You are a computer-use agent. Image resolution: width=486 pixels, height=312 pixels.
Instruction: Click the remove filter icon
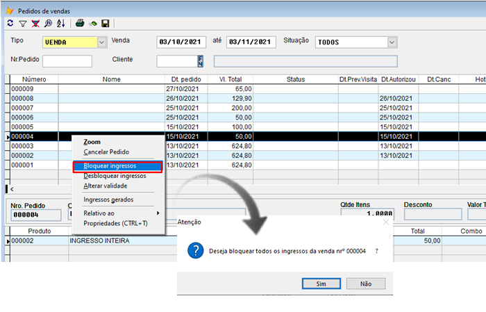(35, 24)
